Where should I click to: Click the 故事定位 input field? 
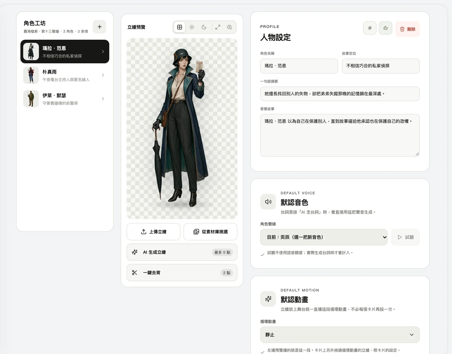[381, 66]
